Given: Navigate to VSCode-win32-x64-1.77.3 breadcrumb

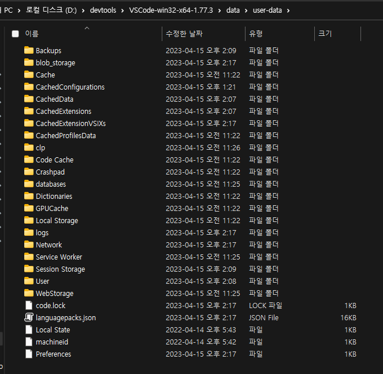Looking at the screenshot, I should coord(171,10).
